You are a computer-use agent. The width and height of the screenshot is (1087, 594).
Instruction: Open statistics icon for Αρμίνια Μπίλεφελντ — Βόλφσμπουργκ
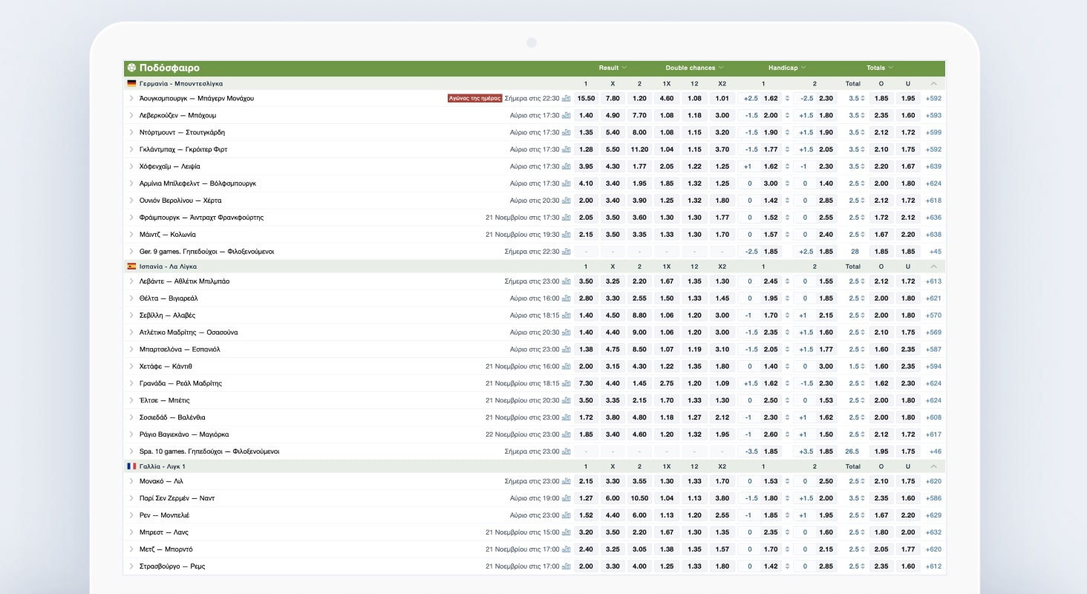point(567,183)
